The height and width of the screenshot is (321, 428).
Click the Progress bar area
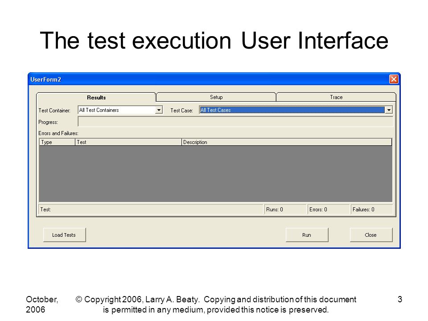235,122
